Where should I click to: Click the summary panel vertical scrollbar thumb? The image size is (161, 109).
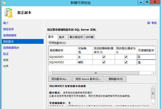[x=153, y=93]
